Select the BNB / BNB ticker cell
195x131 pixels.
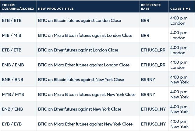pos(12,80)
